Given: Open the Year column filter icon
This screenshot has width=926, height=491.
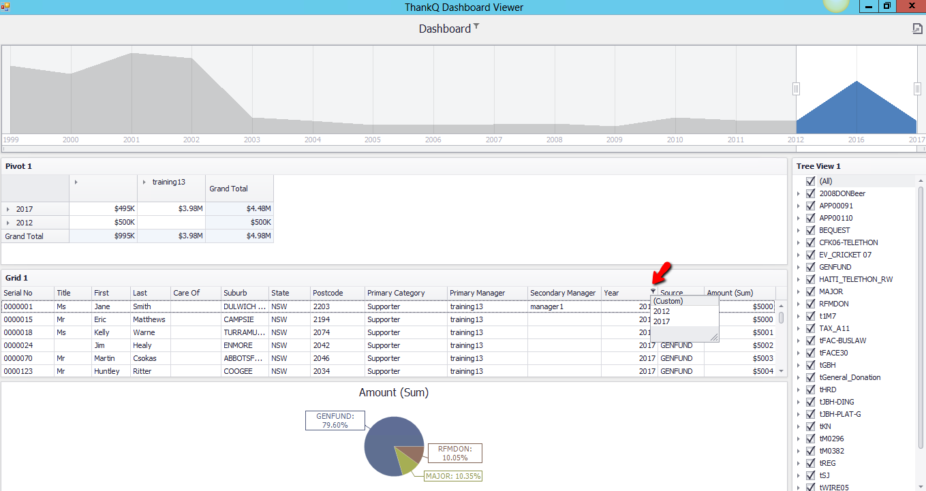Looking at the screenshot, I should 653,291.
